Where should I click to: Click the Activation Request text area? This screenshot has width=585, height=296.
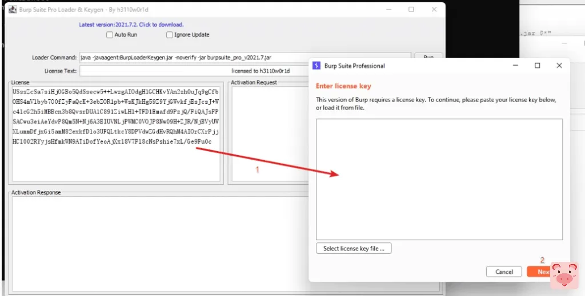[x=270, y=134]
